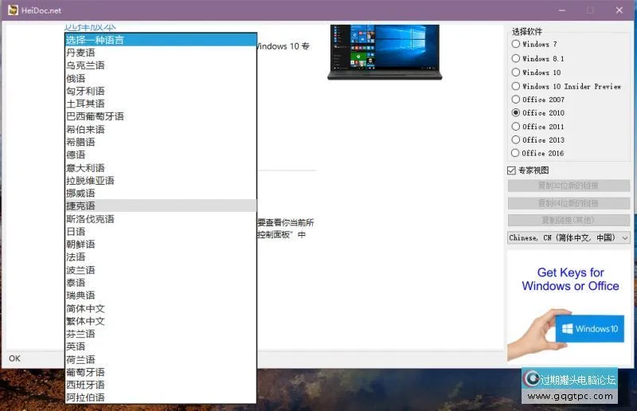Click the 复制32位版的链接 button
The image size is (637, 411).
(x=569, y=186)
